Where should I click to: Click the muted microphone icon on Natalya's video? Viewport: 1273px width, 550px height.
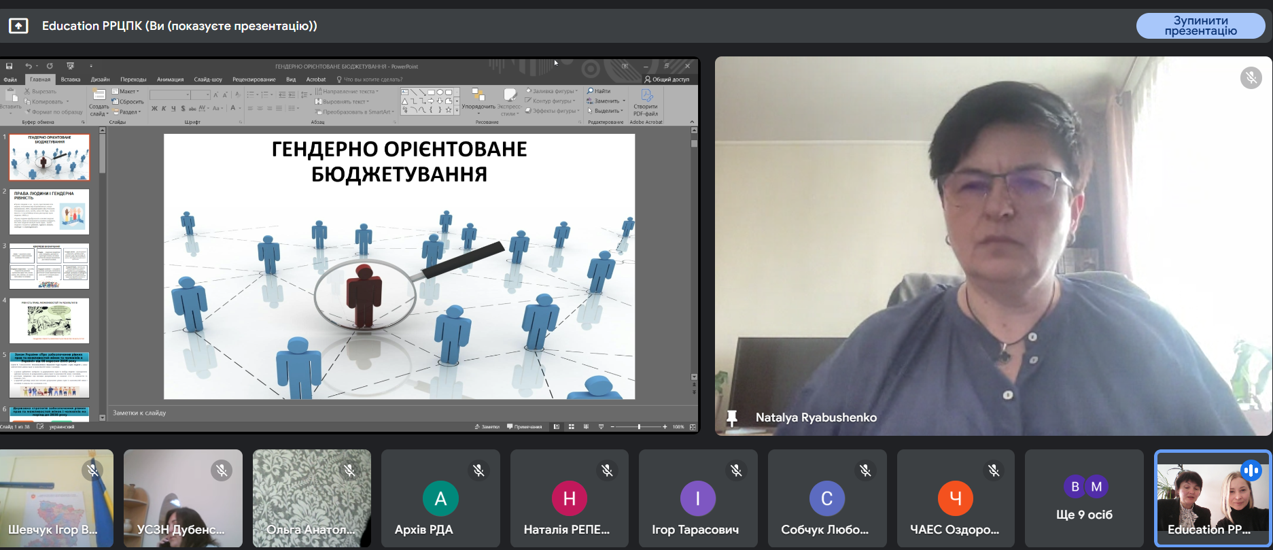pos(1251,78)
